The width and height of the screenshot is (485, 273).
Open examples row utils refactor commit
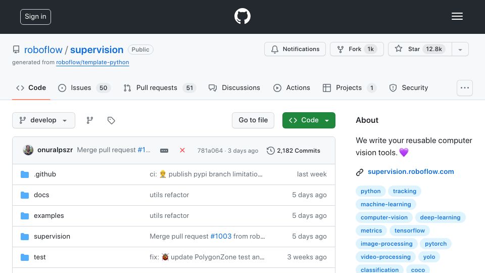tap(169, 216)
